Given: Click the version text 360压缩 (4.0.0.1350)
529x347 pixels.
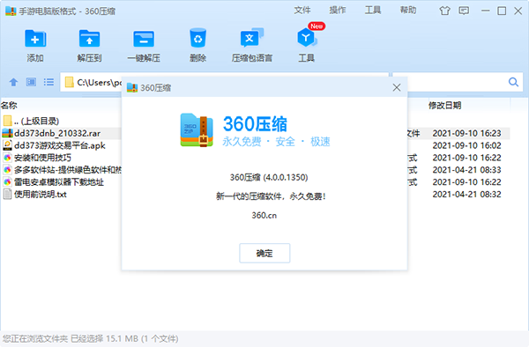Looking at the screenshot, I should point(269,177).
